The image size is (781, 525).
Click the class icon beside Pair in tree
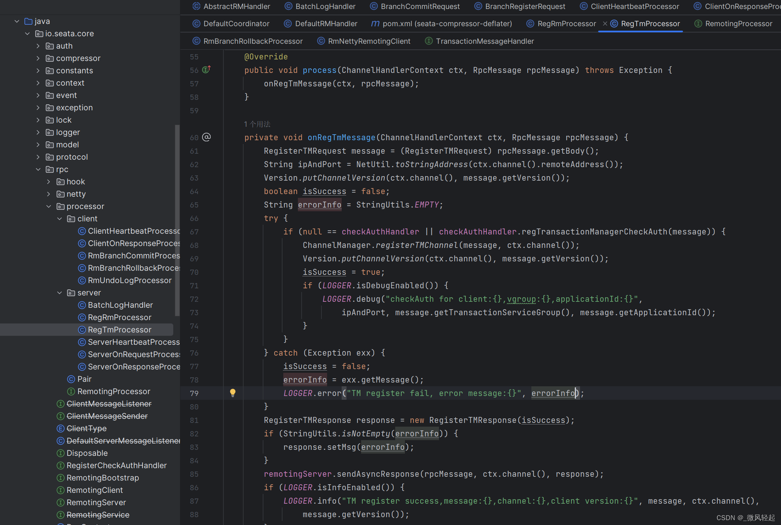click(x=71, y=379)
